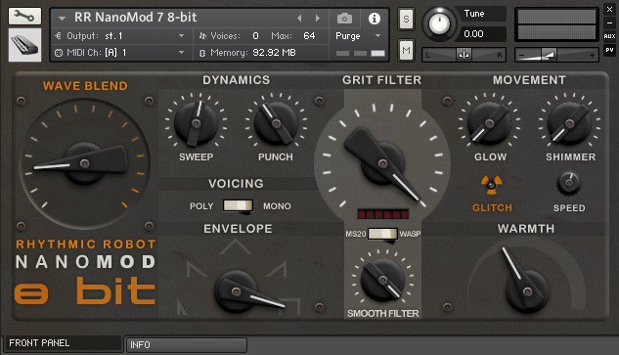
Task: Toggle the Poly/Mono voicing switch
Action: 238,205
